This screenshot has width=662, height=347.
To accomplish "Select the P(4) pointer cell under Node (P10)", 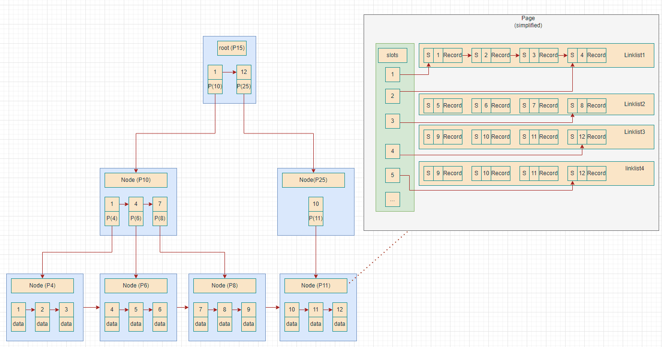I will 112,218.
